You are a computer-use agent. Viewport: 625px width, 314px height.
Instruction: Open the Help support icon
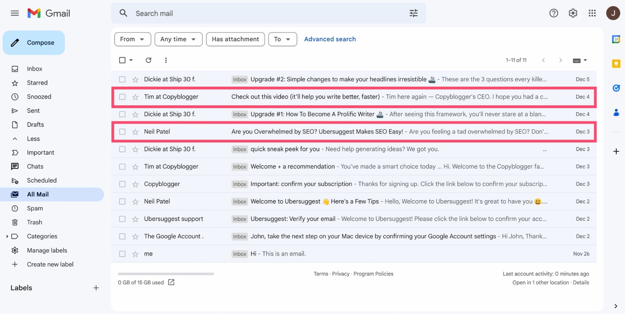coord(553,13)
